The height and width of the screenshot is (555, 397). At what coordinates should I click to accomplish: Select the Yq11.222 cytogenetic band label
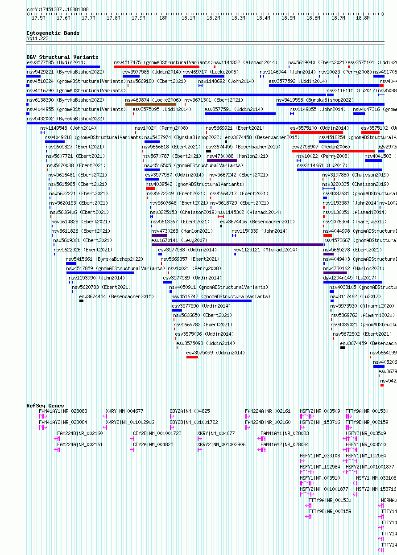[x=37, y=38]
